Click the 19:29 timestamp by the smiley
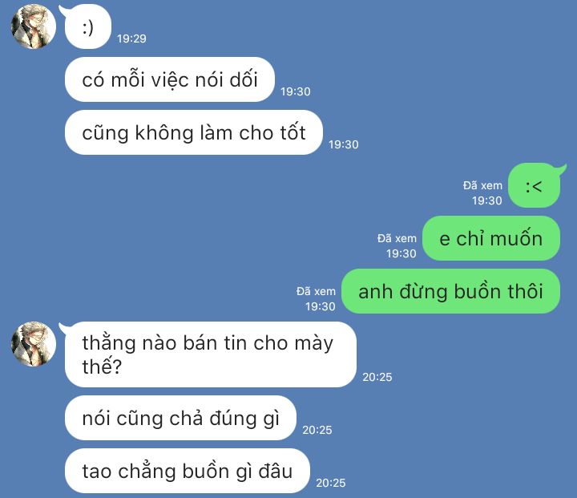 (x=131, y=38)
